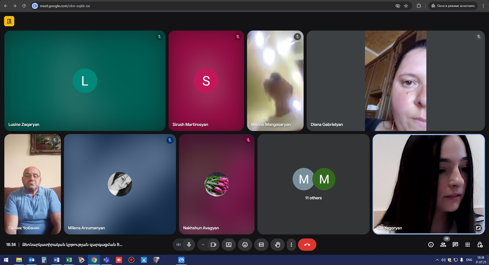Toggle the camera button
The width and height of the screenshot is (489, 265).
pyautogui.click(x=213, y=245)
